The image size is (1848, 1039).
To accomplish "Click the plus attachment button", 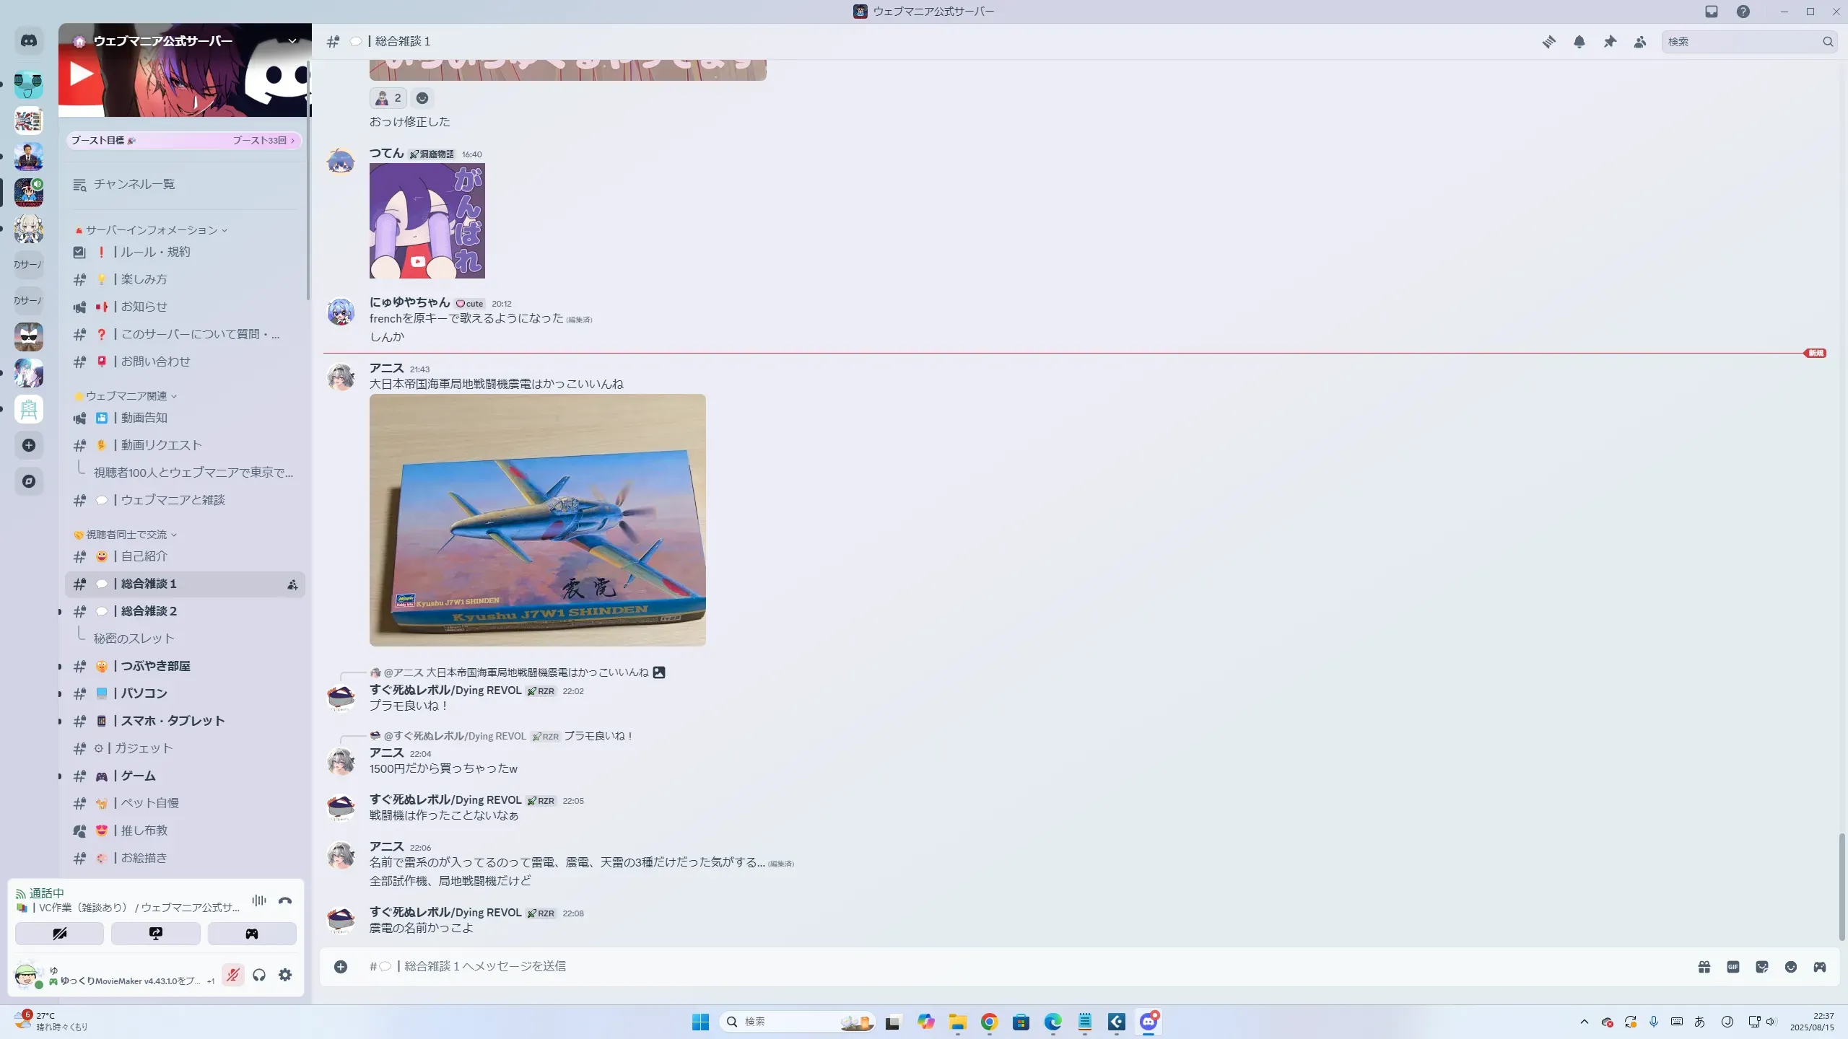I will click(x=341, y=967).
